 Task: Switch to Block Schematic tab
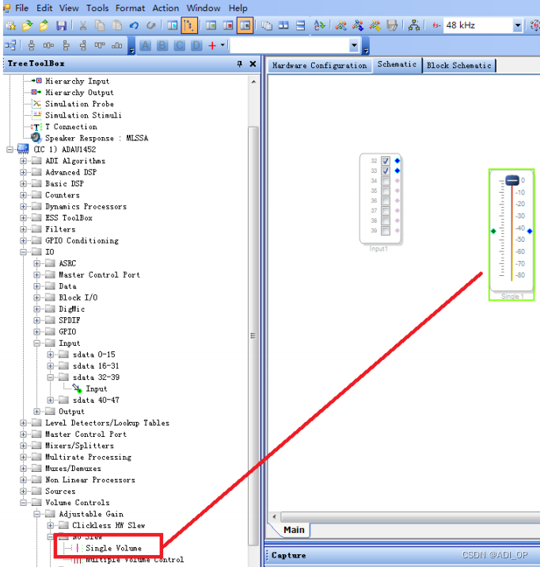(458, 66)
